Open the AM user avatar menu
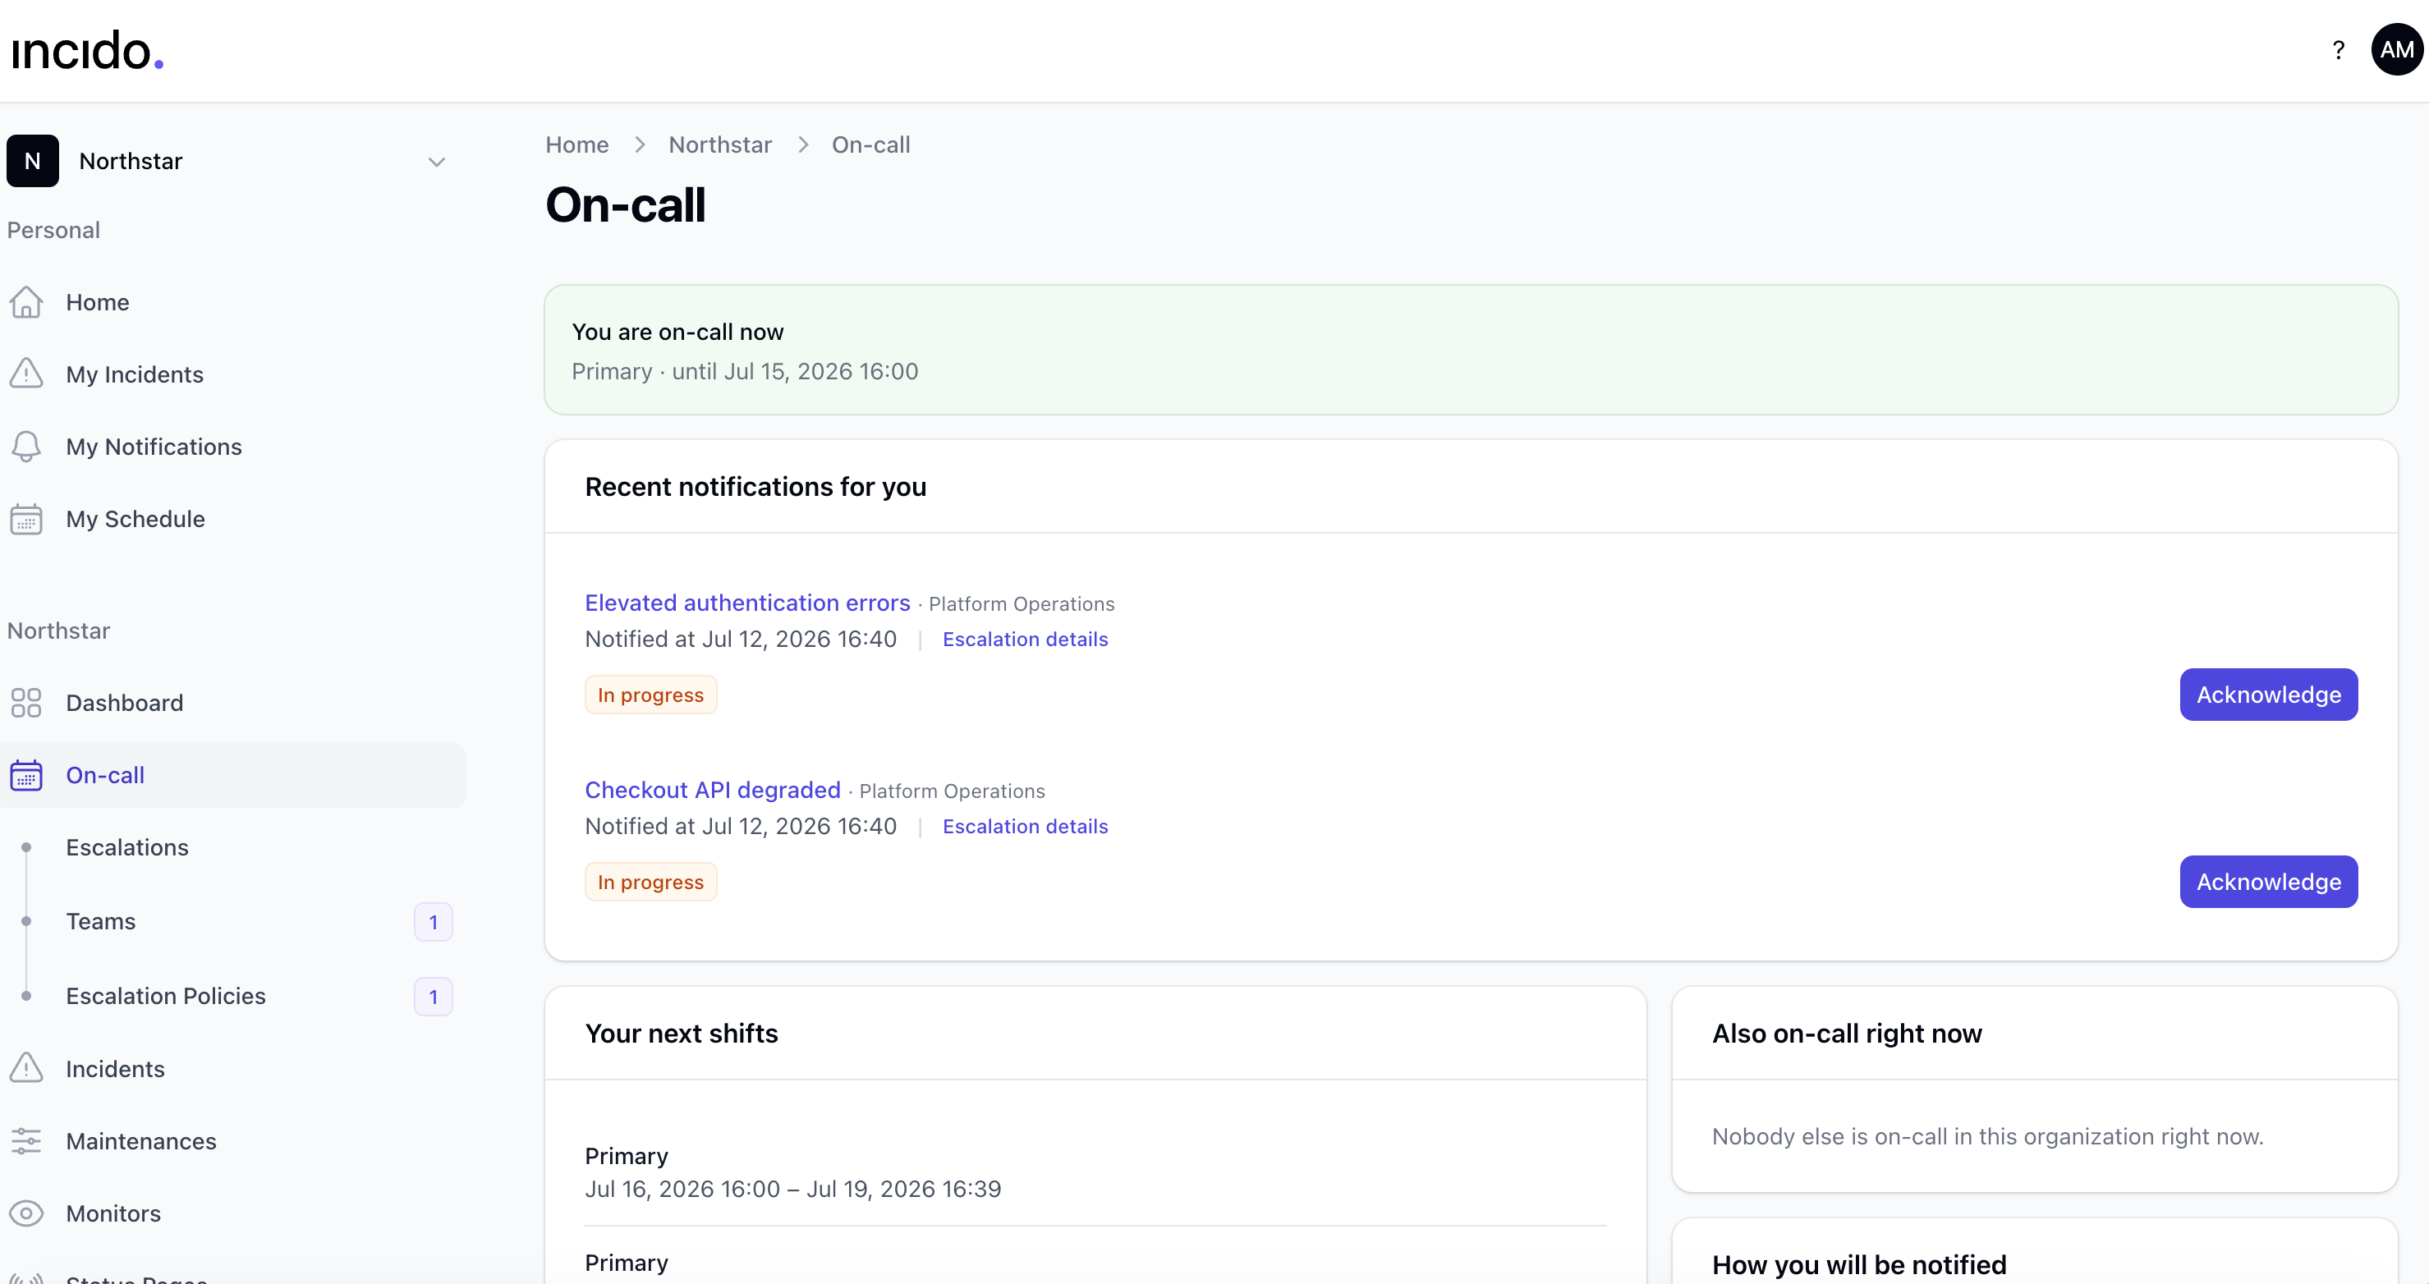 pyautogui.click(x=2396, y=50)
